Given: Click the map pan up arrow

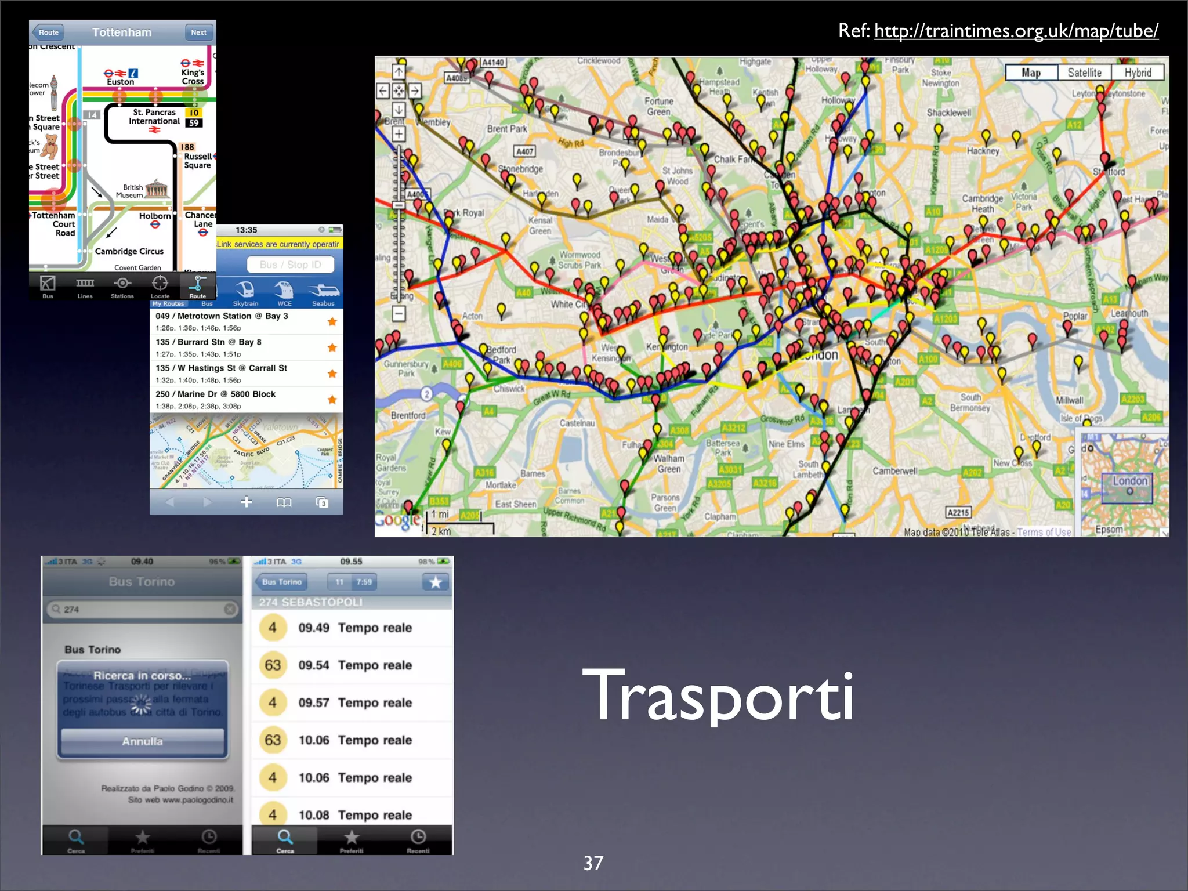Looking at the screenshot, I should pos(399,72).
